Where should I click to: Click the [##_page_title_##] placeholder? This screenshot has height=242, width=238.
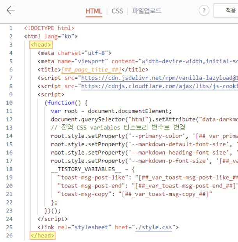91,70
